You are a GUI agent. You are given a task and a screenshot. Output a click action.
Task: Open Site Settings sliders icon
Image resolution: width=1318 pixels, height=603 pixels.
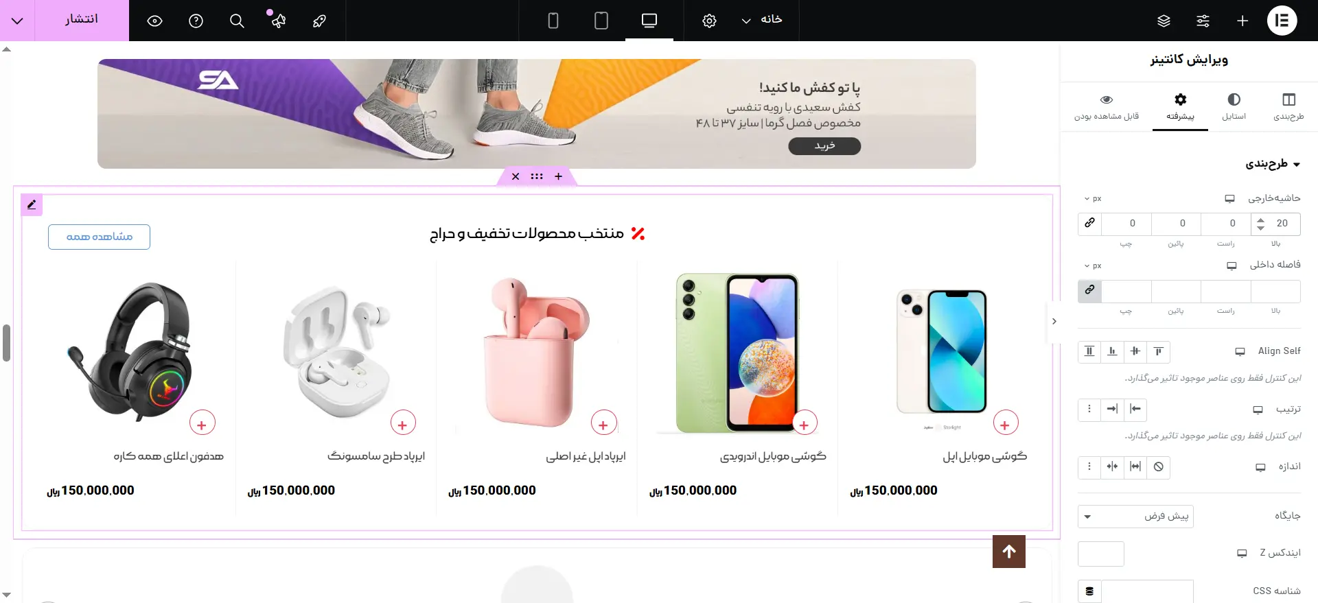pos(1203,21)
